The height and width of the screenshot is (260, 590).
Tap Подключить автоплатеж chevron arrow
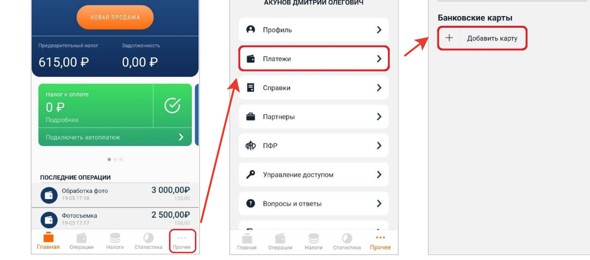click(181, 137)
